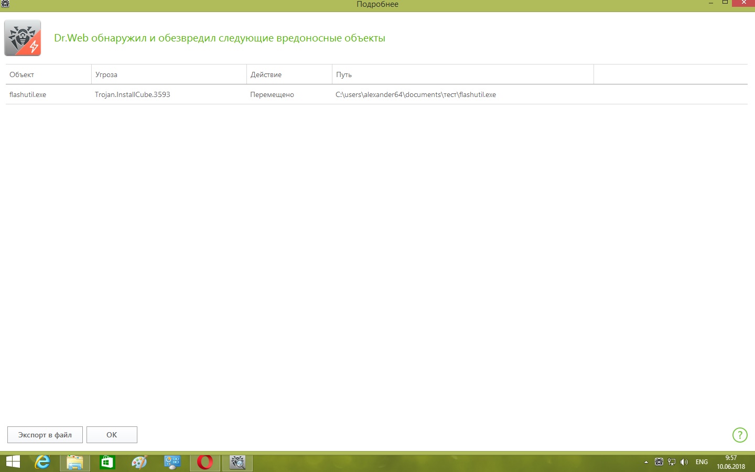Click the Dr.Web spider tray icon
The height and width of the screenshot is (472, 755).
coord(659,462)
